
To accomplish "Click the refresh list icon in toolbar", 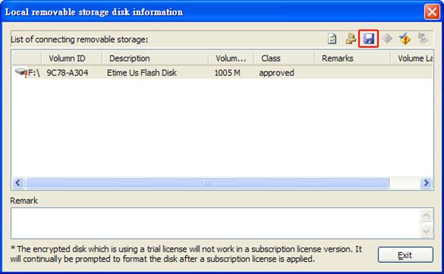I will (332, 38).
